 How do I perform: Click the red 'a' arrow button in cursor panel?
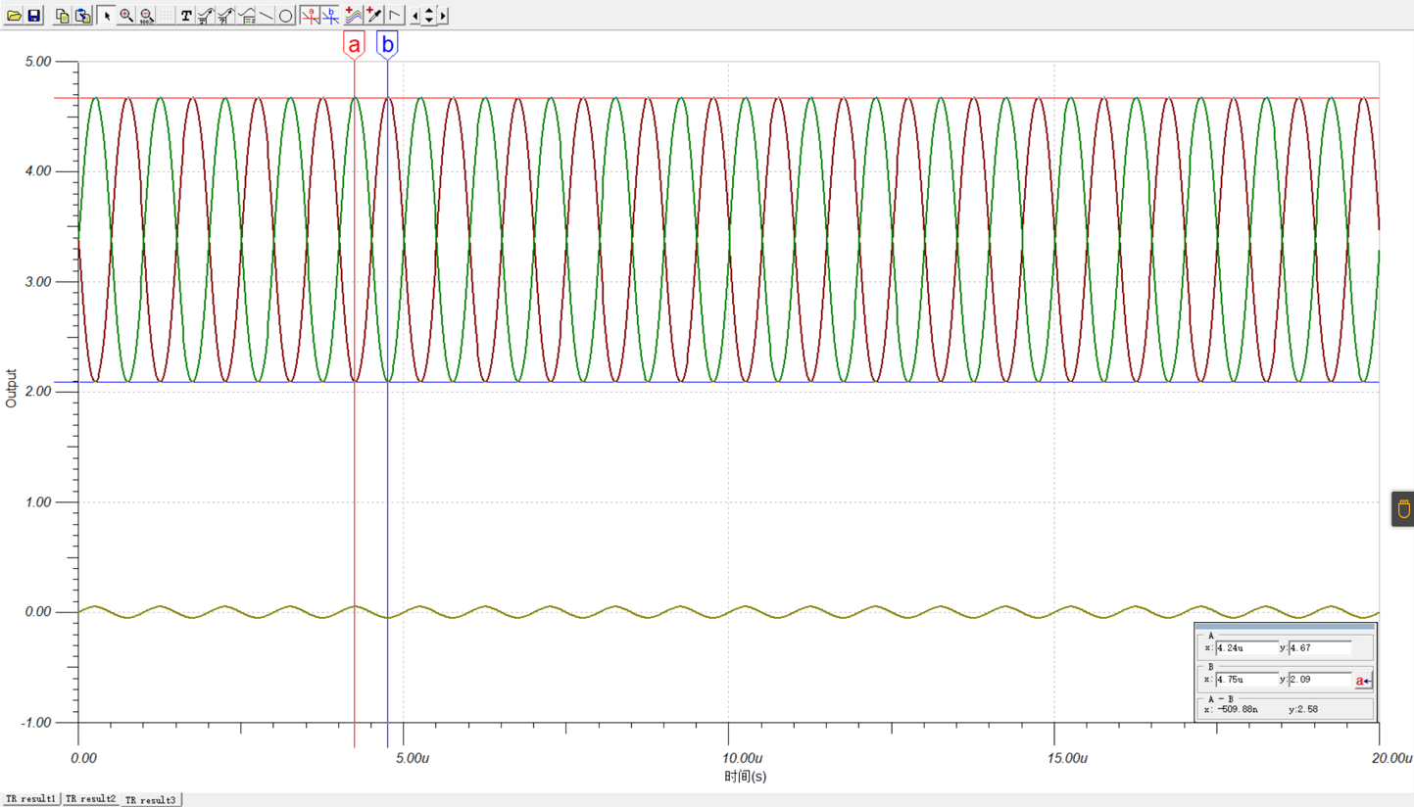coord(1363,680)
